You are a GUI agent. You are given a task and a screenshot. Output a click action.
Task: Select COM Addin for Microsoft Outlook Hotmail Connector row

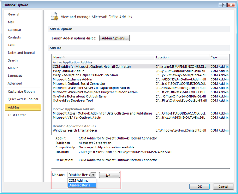pos(140,67)
